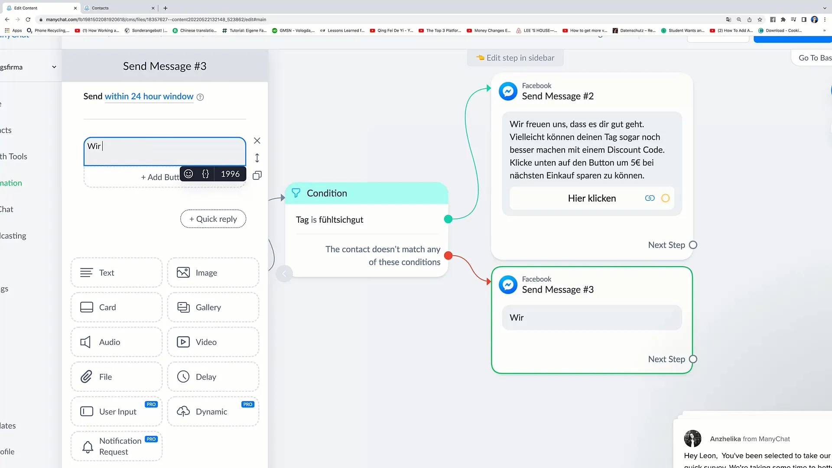The image size is (832, 468).
Task: Toggle the orange circle next to Hier klicken
Action: (665, 198)
